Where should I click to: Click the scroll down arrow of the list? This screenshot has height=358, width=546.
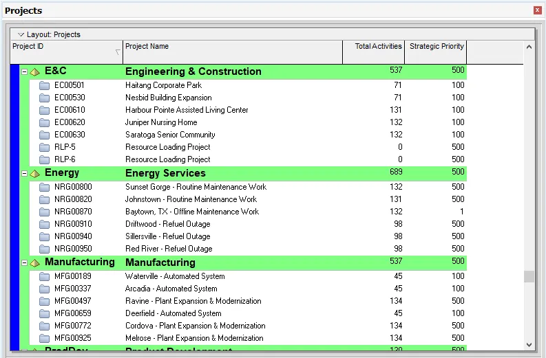[529, 344]
